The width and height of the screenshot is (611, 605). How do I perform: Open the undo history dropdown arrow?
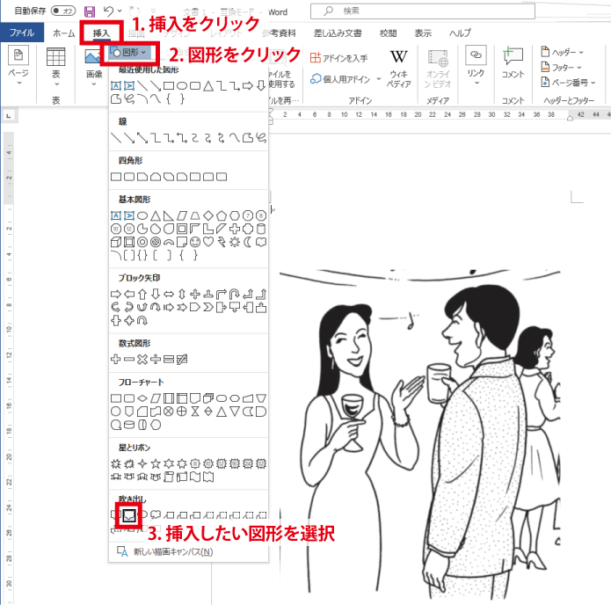[120, 11]
